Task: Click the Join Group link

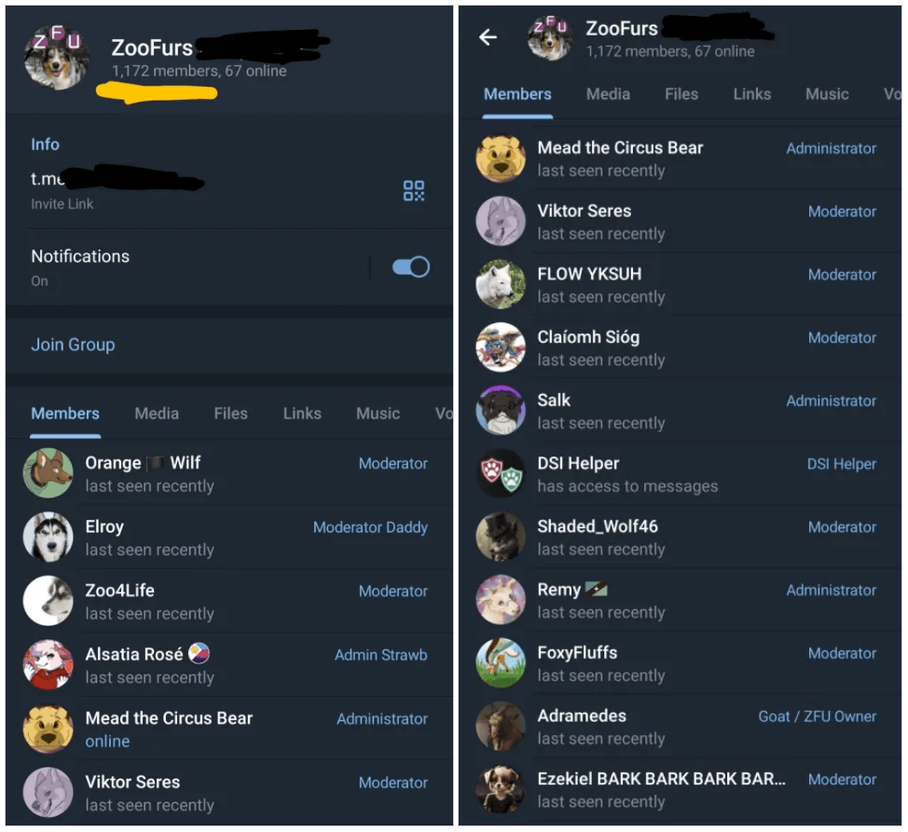Action: [x=73, y=345]
